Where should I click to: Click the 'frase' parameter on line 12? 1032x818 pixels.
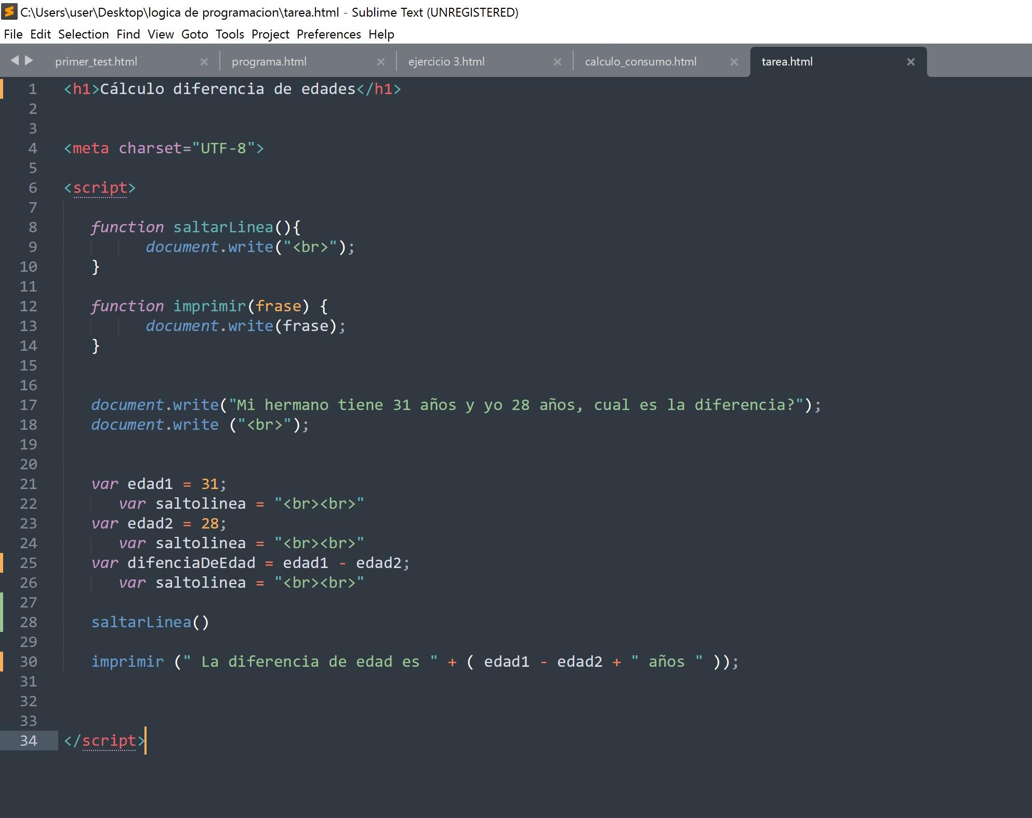(x=278, y=306)
